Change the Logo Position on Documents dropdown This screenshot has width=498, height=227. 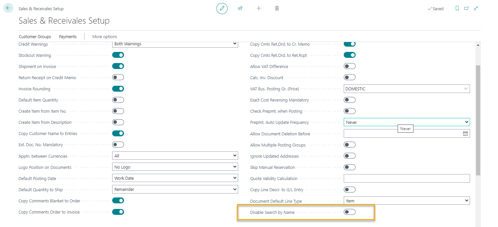175,167
